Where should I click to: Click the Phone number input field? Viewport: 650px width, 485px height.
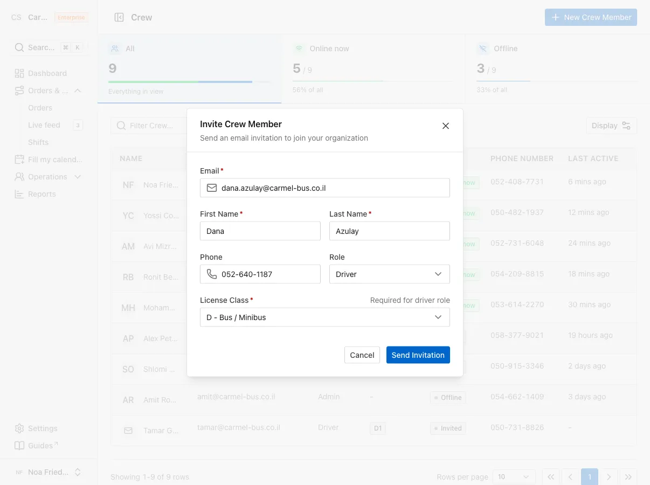[x=260, y=274]
